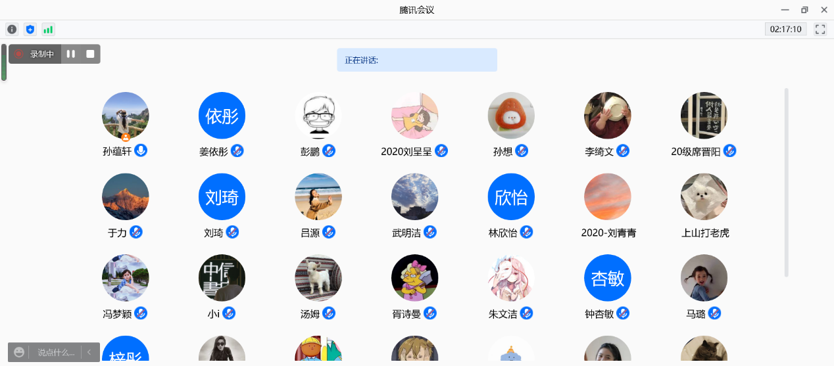The height and width of the screenshot is (366, 834).
Task: Click the blue security shield icon
Action: [x=30, y=30]
